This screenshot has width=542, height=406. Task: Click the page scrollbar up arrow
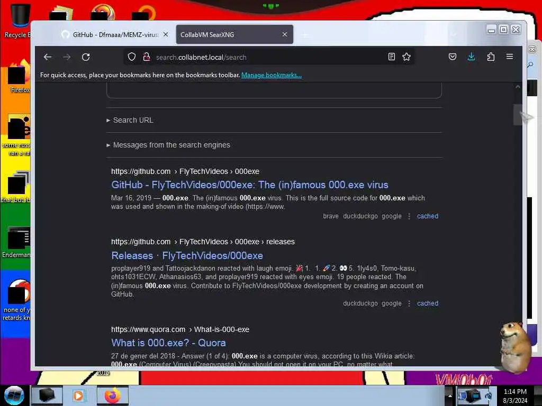click(x=518, y=87)
